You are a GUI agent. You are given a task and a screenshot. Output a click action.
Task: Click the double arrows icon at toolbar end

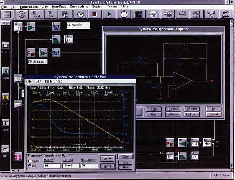226,15
